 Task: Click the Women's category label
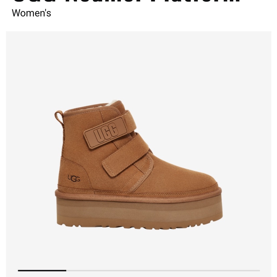32,13
